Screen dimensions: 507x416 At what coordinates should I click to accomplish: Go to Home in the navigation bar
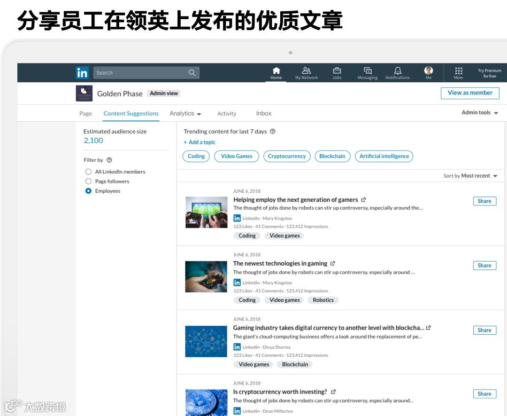(x=276, y=73)
